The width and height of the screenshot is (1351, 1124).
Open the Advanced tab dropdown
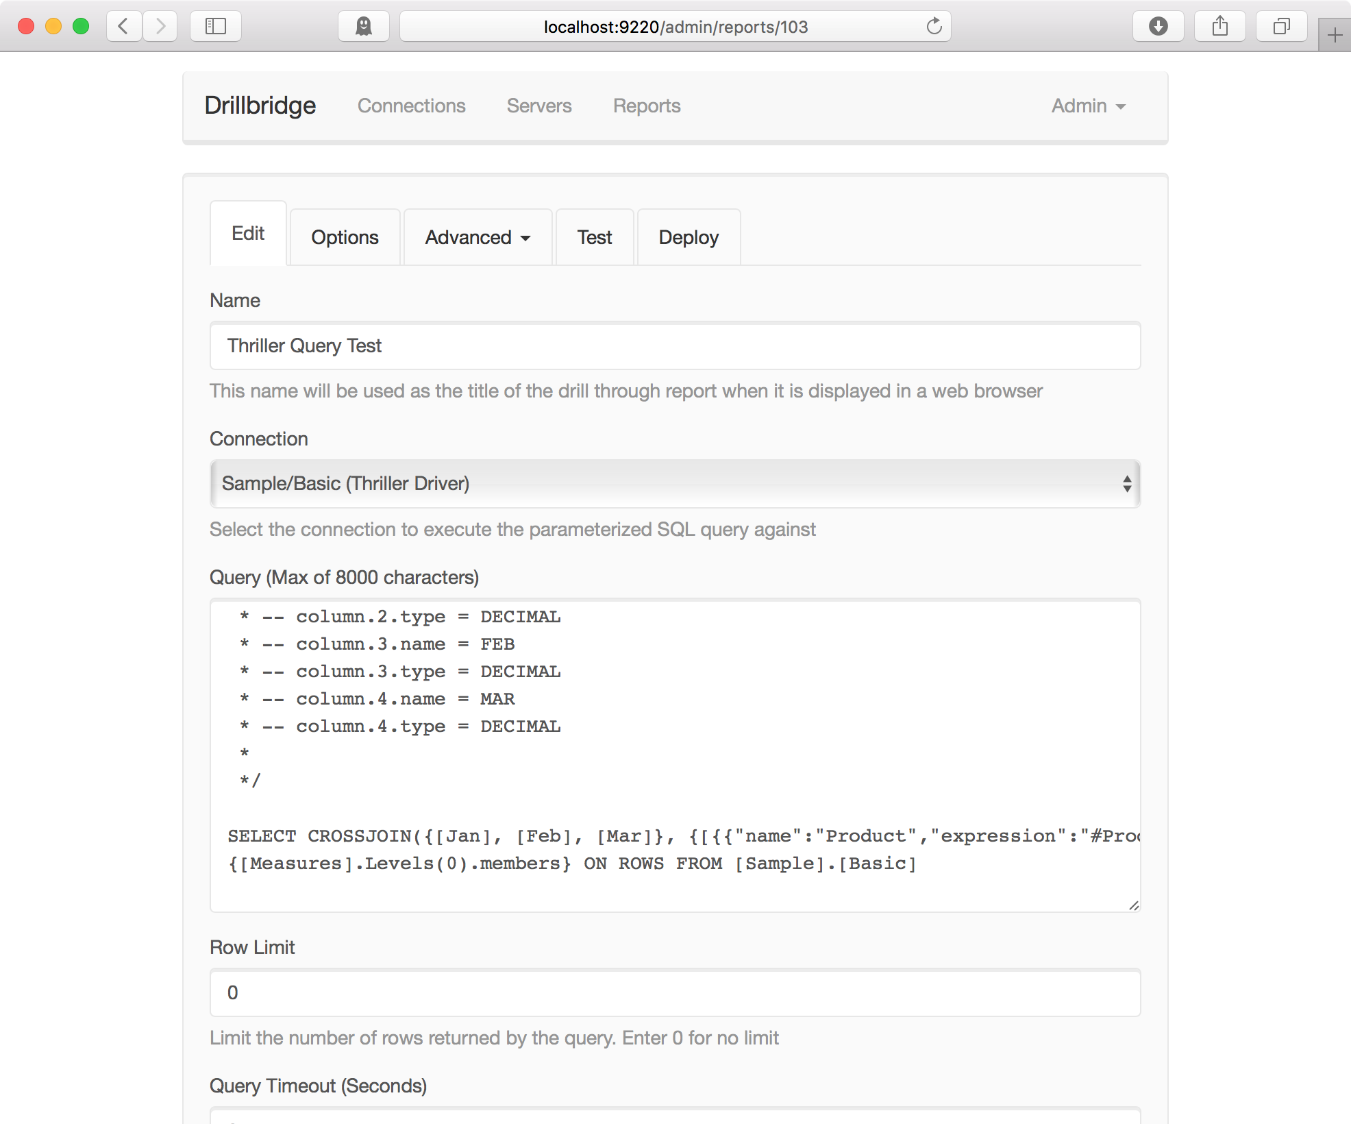pos(478,237)
